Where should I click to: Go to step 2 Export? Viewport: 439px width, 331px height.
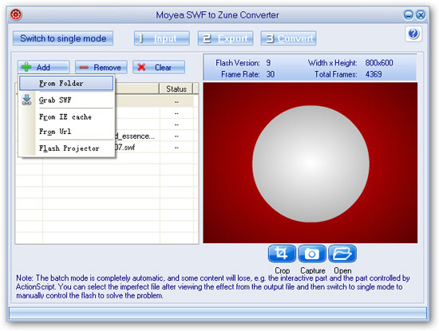pyautogui.click(x=225, y=38)
